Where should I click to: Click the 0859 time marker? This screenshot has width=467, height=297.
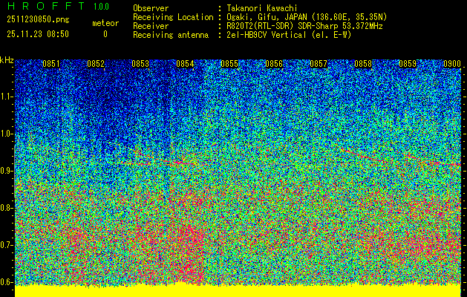pos(408,64)
